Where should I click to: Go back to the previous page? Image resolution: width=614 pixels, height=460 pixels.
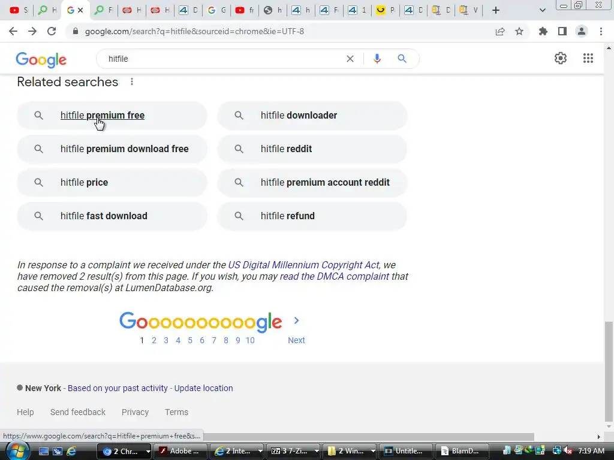[x=13, y=31]
